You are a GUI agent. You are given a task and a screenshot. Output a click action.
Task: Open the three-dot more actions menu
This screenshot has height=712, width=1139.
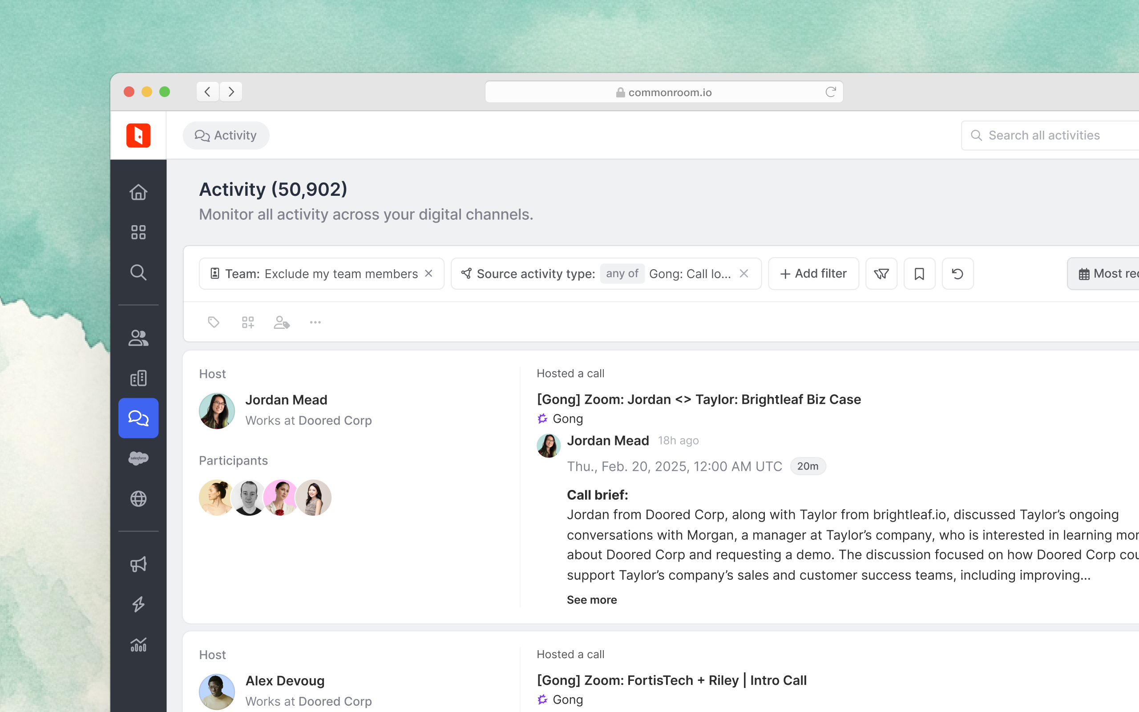click(315, 322)
